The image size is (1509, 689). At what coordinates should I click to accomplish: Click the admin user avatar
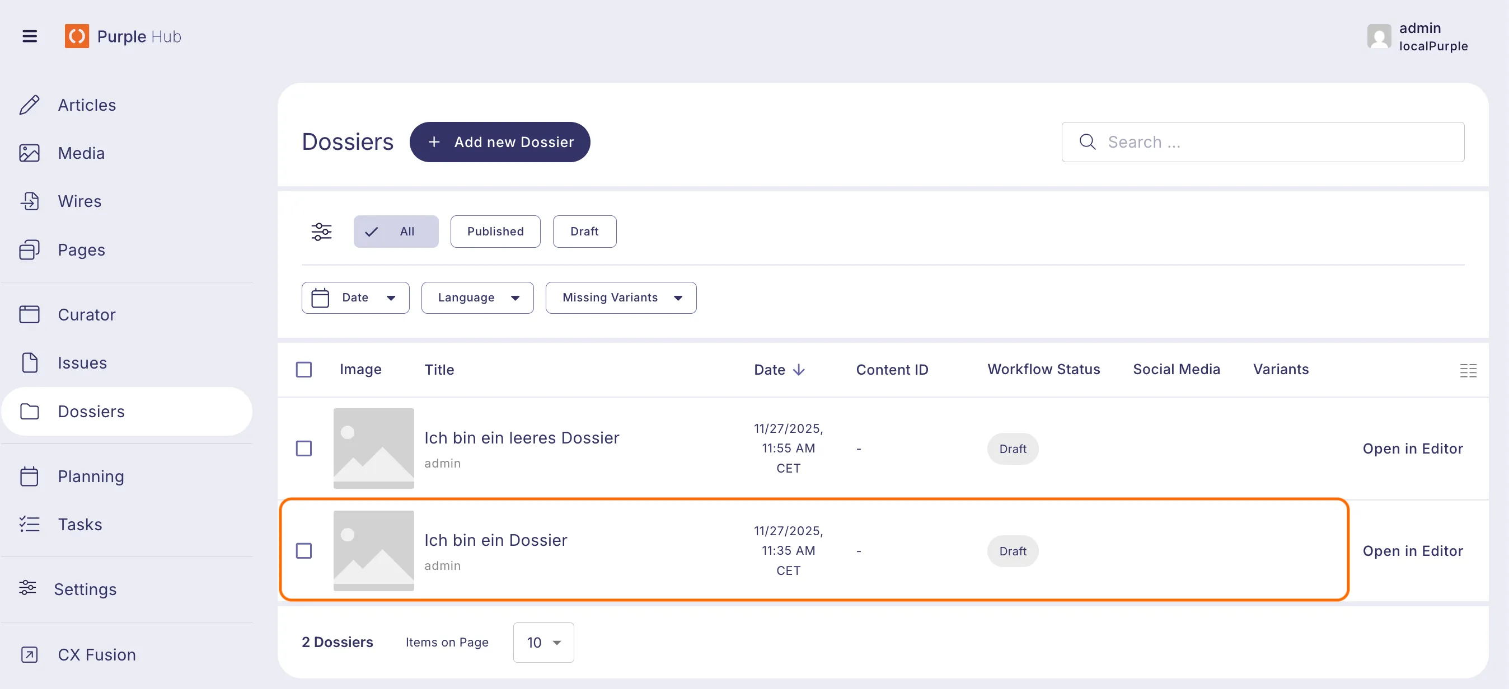[x=1379, y=36]
